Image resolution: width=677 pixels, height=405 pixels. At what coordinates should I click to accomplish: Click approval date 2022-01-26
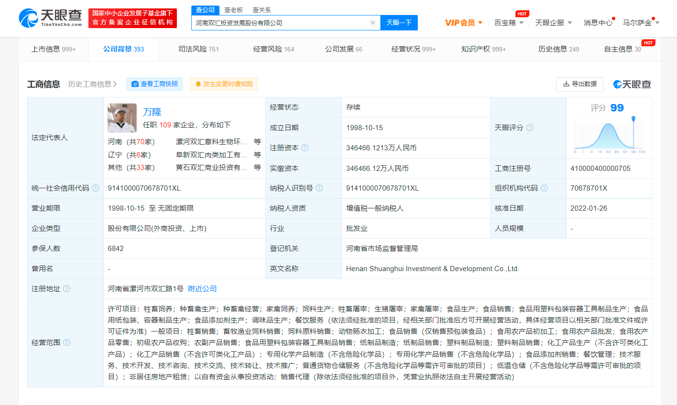coord(589,208)
